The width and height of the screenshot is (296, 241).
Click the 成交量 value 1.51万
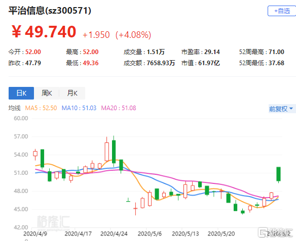(156, 52)
